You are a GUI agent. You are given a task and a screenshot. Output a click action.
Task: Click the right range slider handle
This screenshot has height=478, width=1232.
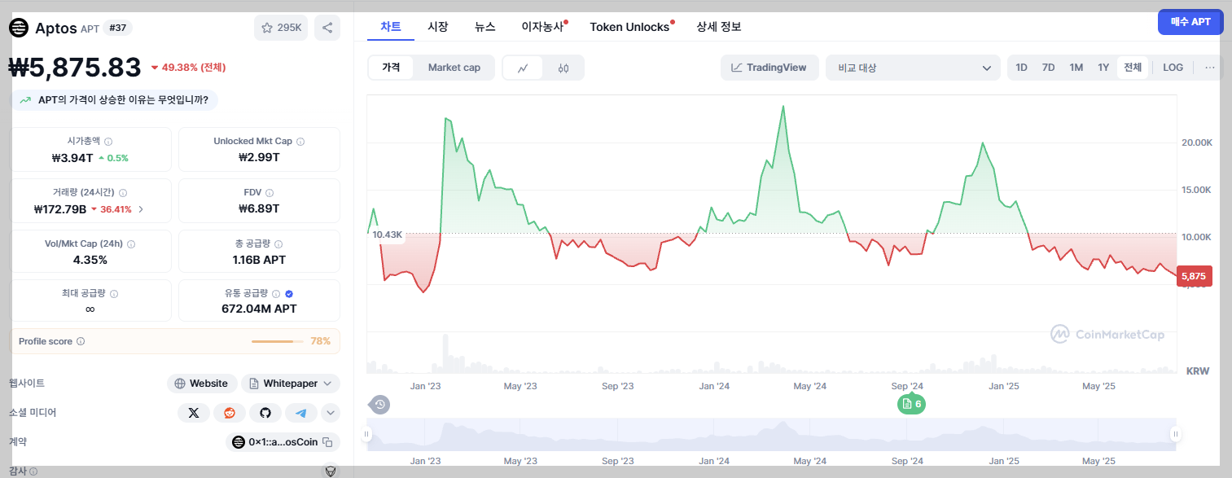click(x=1175, y=434)
